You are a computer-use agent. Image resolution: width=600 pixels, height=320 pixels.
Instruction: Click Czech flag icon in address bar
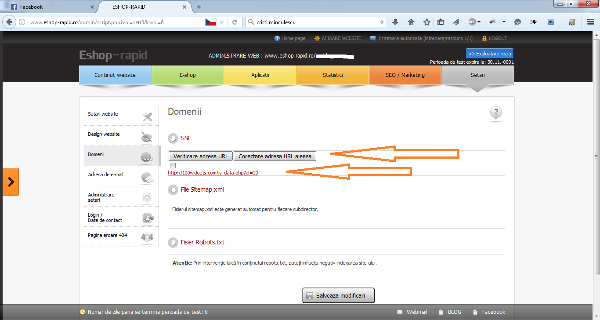pyautogui.click(x=211, y=22)
